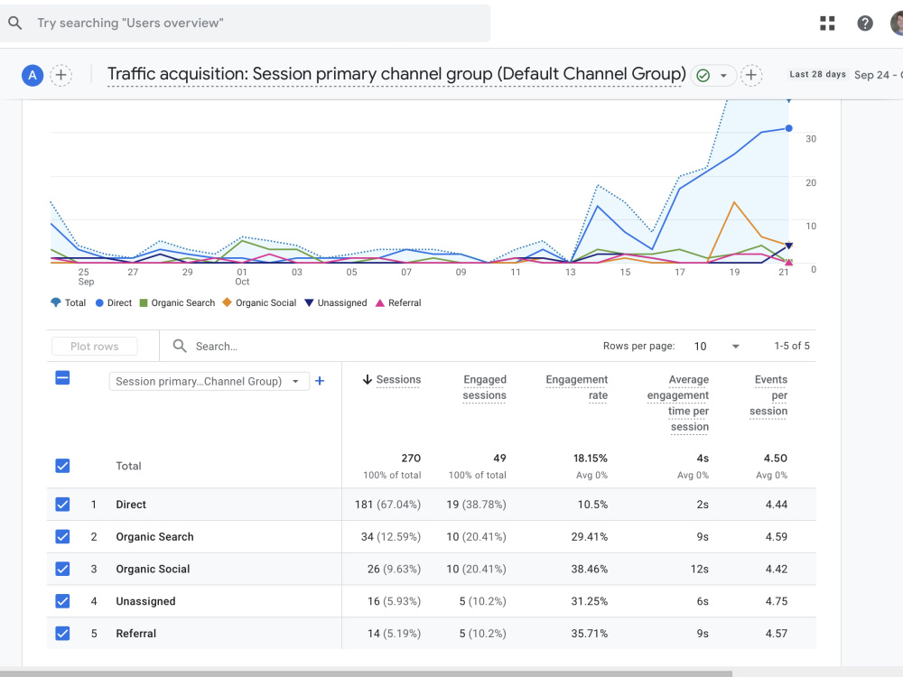Sort by the Sessions column arrow

(x=367, y=379)
